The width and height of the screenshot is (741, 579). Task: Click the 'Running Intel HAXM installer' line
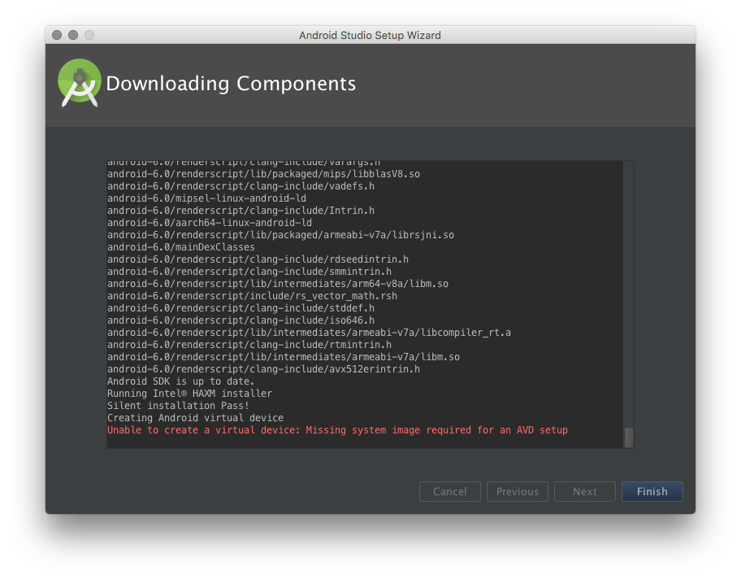click(189, 393)
